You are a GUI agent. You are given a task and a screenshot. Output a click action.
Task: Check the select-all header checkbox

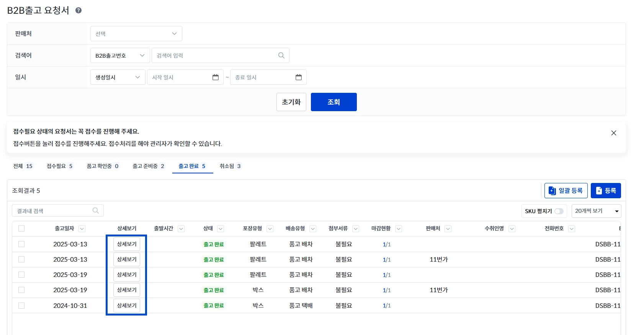click(x=21, y=228)
